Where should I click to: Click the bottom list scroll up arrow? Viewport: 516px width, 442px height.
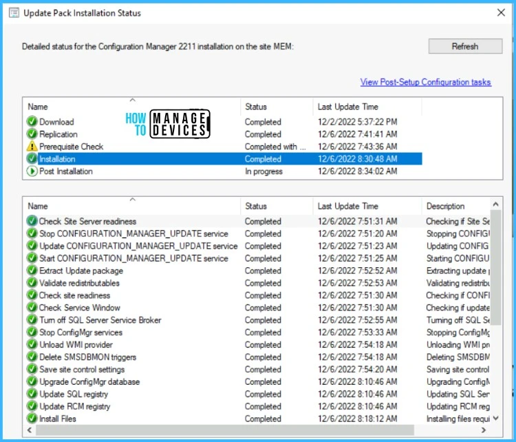(496, 204)
